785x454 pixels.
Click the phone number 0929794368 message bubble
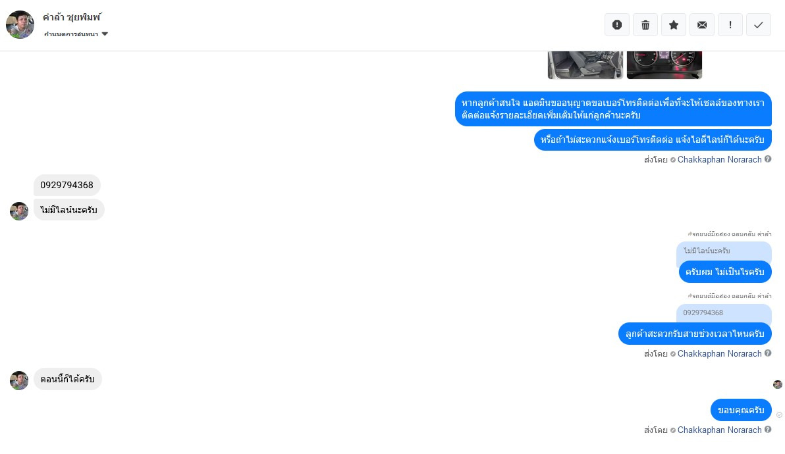[x=67, y=185]
